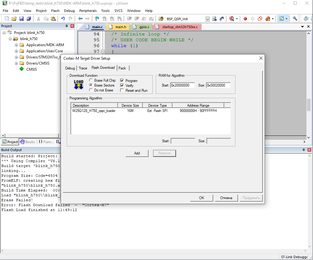Kill all breakpoints via toolbar icon
Screen dimensions: 313x260
267,19
